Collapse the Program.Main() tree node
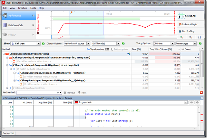 4,54
